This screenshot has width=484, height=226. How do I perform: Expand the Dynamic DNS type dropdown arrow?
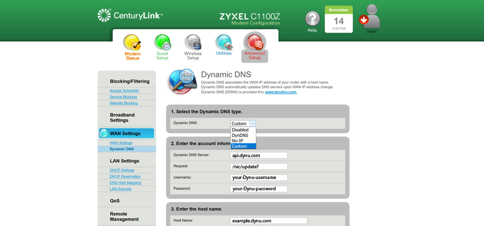(252, 123)
